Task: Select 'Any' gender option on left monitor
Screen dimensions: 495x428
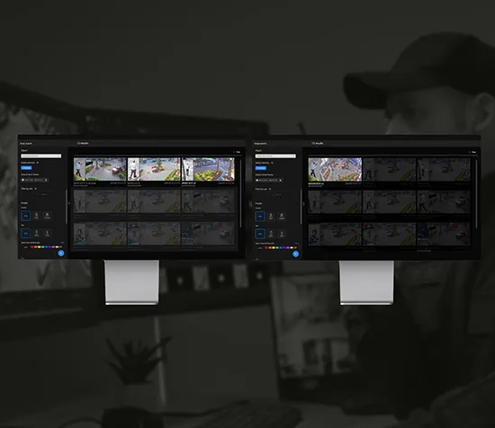Action: (x=25, y=216)
